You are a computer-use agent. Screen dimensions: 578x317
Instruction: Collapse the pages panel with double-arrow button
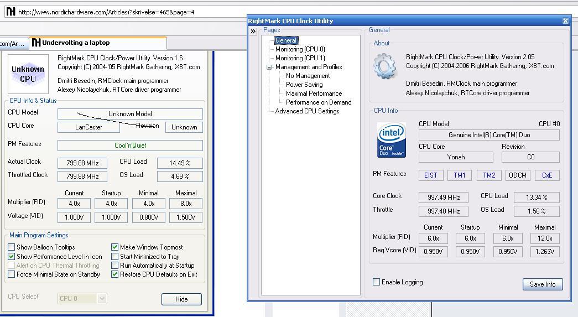(253, 32)
